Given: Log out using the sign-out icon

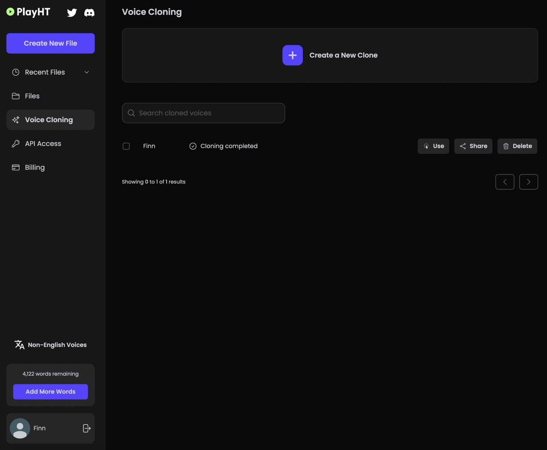Looking at the screenshot, I should coord(86,428).
